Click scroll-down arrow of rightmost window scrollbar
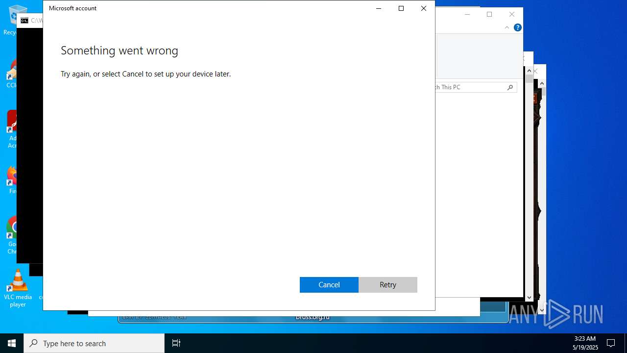627x353 pixels. (542, 310)
